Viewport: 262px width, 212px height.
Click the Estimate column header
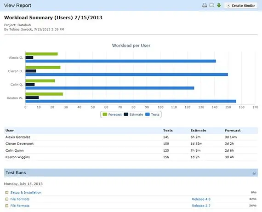coord(198,131)
